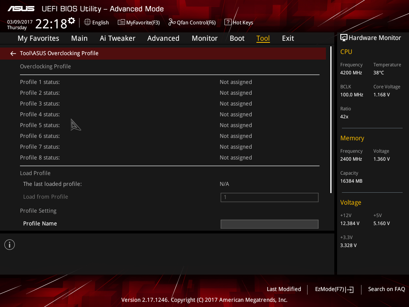Click the +5V 5.160 V reading
The height and width of the screenshot is (307, 409).
tap(381, 223)
